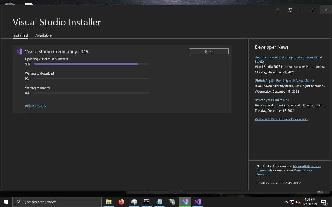Click the Visual Studio Community 2019 logo icon
This screenshot has width=332, height=207.
tap(19, 51)
